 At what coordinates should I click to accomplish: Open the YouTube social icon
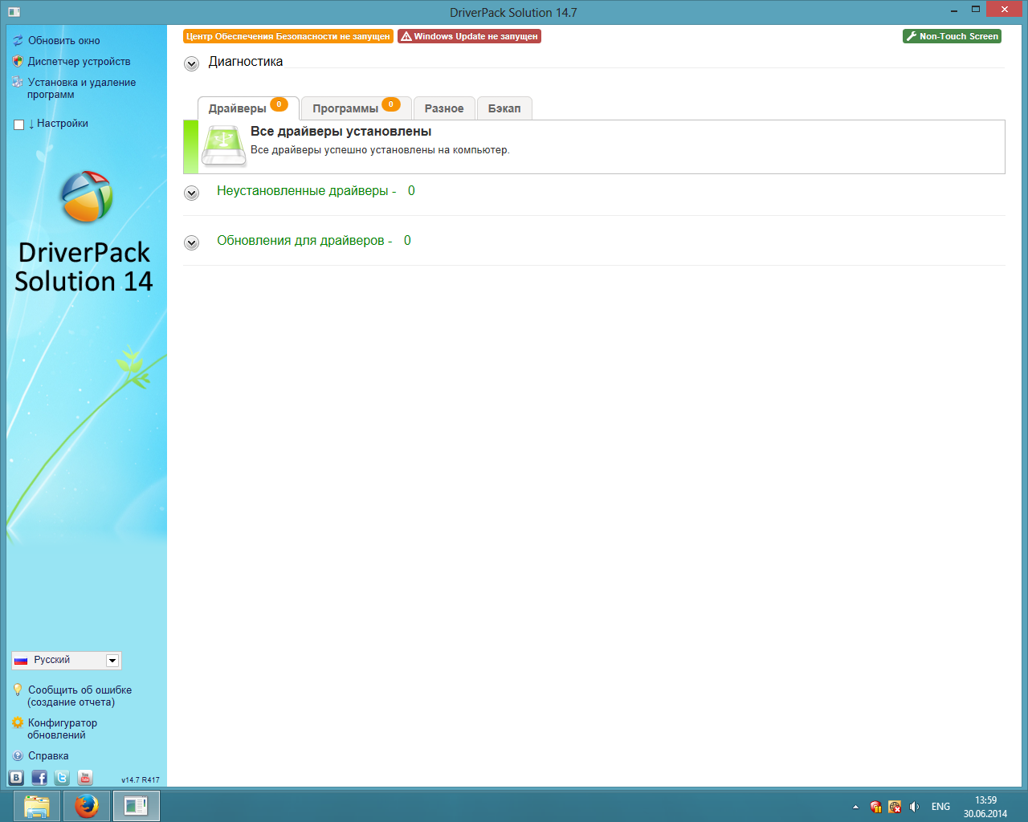(85, 777)
